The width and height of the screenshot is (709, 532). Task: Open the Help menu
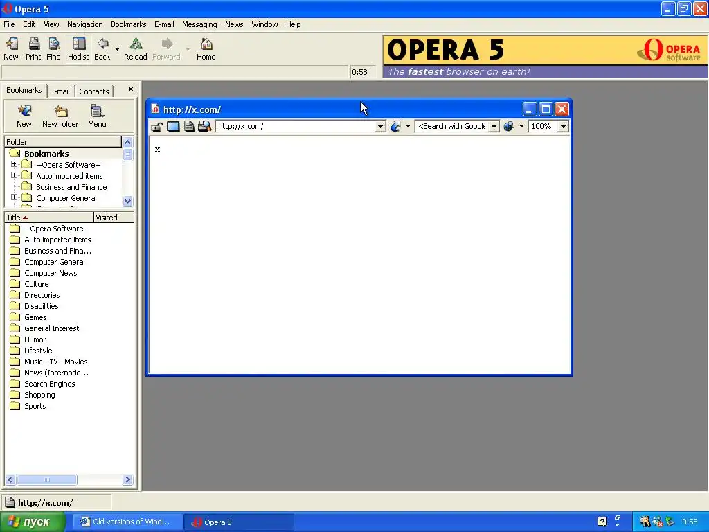(293, 24)
